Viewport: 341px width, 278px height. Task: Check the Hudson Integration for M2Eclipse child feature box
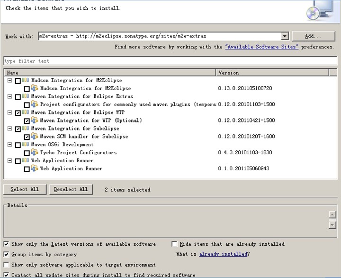click(27, 89)
